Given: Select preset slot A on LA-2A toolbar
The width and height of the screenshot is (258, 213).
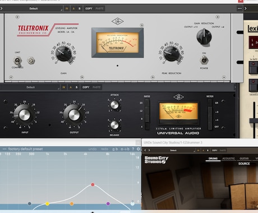Looking at the screenshot, I should (x=73, y=8).
